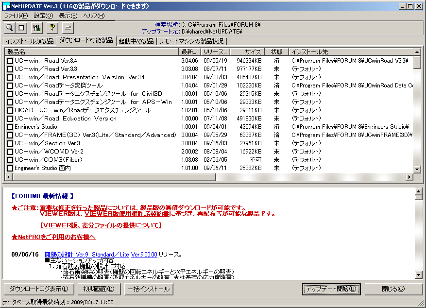
Task: Click the magnifying glass search icon
Action: click(10, 28)
